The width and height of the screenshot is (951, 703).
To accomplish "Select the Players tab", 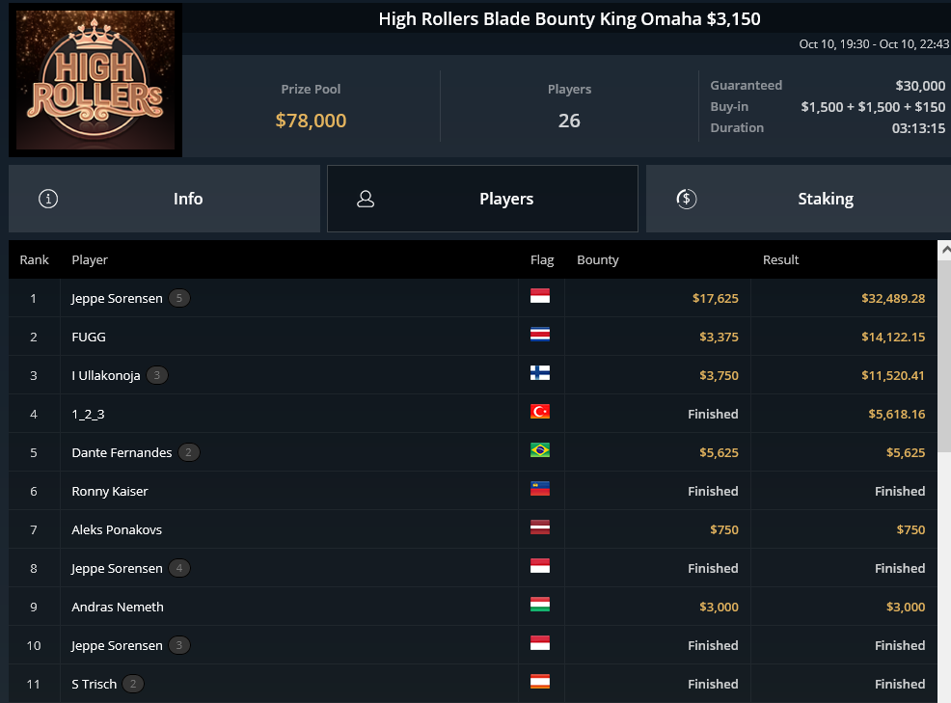I will (483, 199).
